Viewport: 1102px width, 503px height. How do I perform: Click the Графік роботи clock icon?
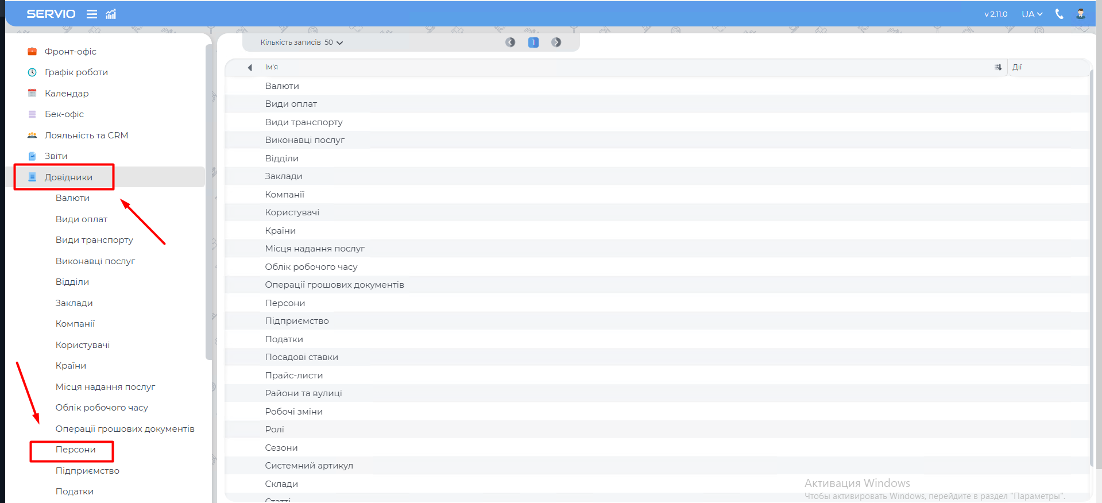point(32,72)
